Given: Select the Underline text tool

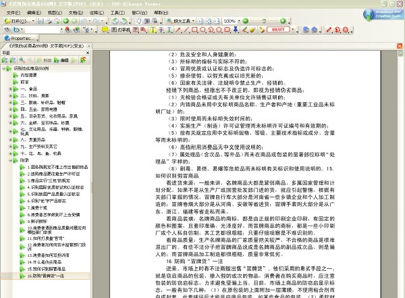Looking at the screenshot, I should (x=169, y=30).
